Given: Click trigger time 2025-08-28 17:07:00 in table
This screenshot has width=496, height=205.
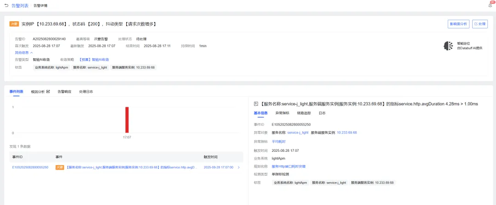Looking at the screenshot, I should pyautogui.click(x=218, y=167).
